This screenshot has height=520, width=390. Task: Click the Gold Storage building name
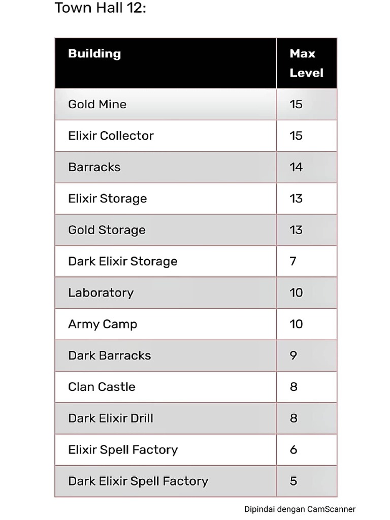(107, 230)
